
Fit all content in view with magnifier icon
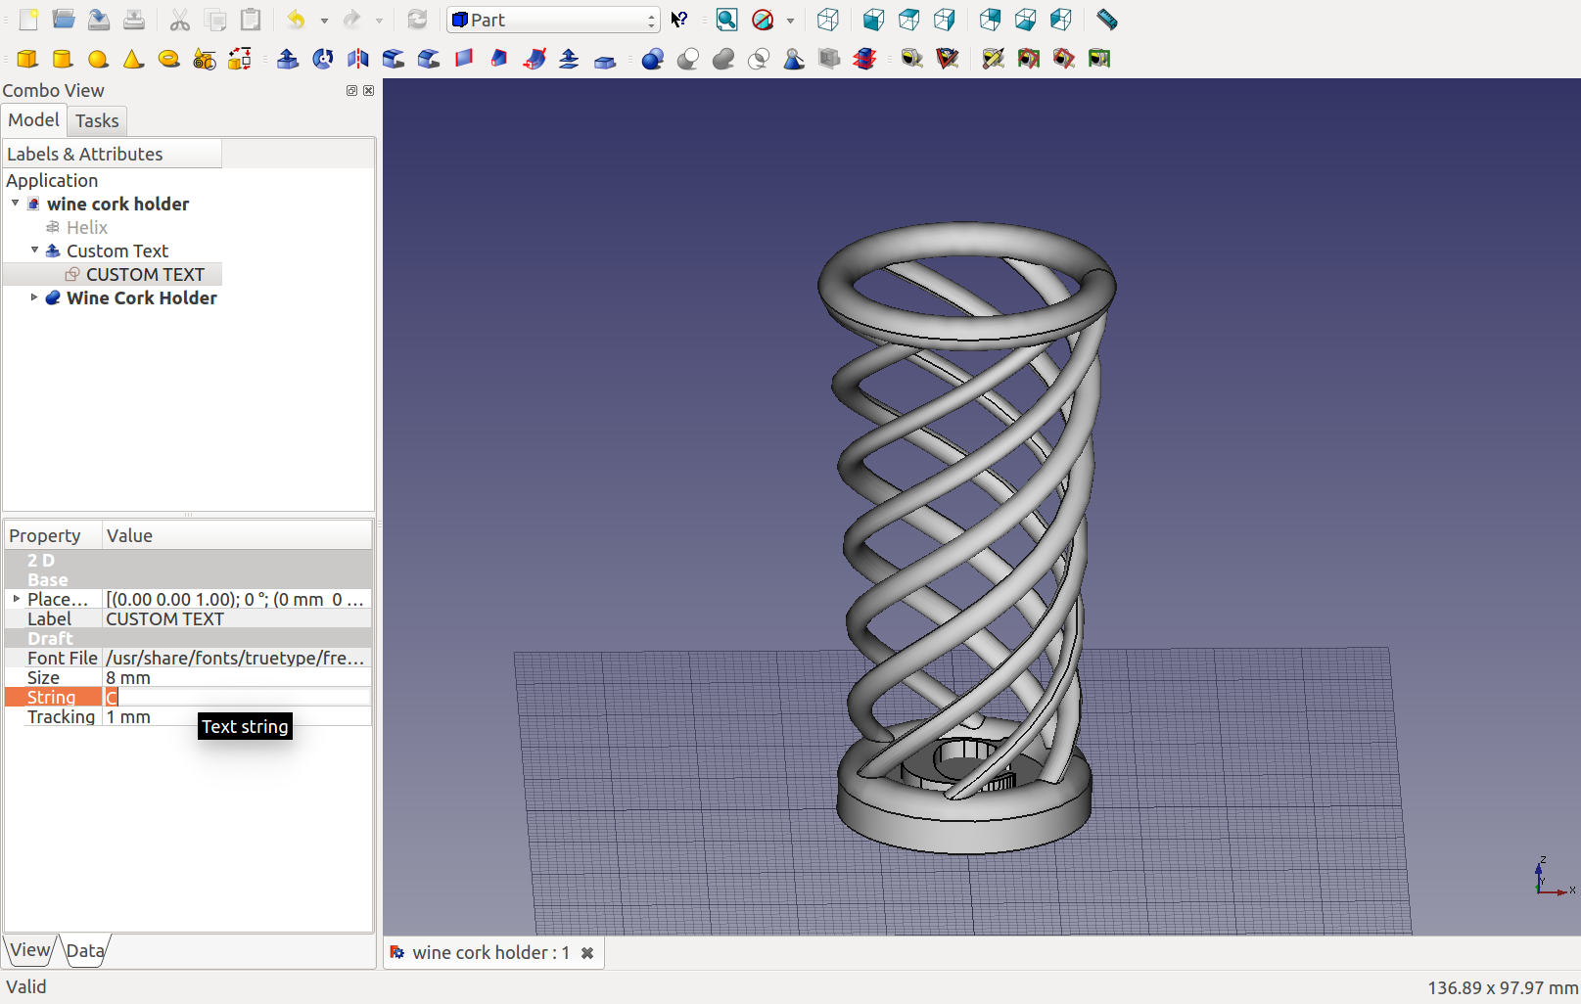coord(726,20)
